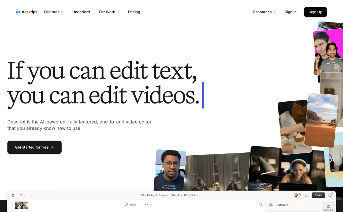Open the Sign In link

[x=290, y=12]
